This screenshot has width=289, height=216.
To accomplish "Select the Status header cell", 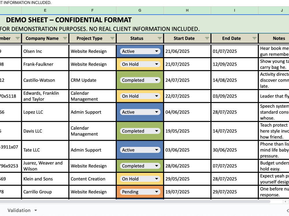I will pos(140,38).
